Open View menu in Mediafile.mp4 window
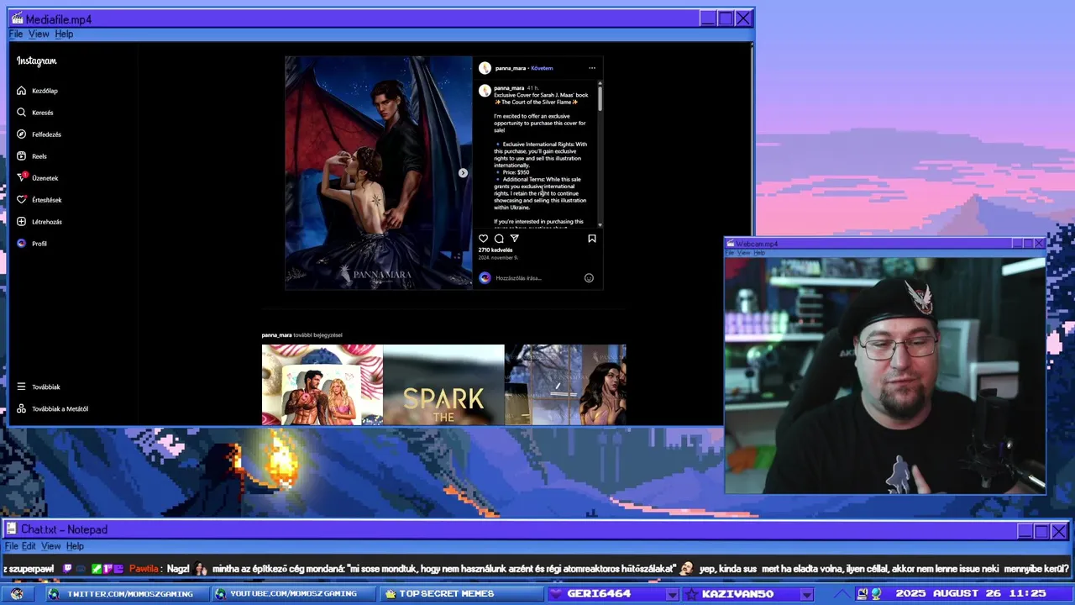Image resolution: width=1075 pixels, height=605 pixels. tap(39, 34)
